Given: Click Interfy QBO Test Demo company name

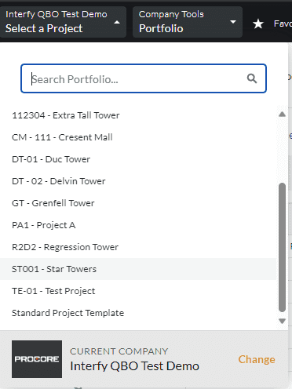Looking at the screenshot, I should [134, 366].
